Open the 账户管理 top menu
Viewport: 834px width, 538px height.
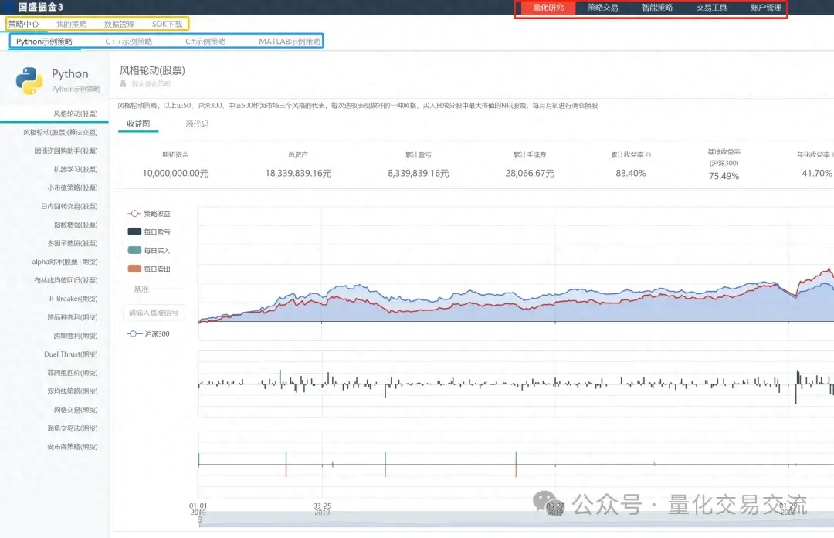[766, 8]
